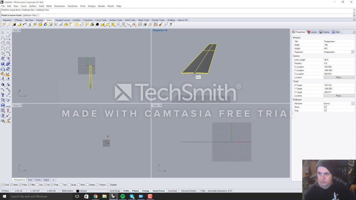Image resolution: width=356 pixels, height=200 pixels.
Task: Toggle the Near osnap checkbox
Action: pyautogui.click(x=12, y=185)
